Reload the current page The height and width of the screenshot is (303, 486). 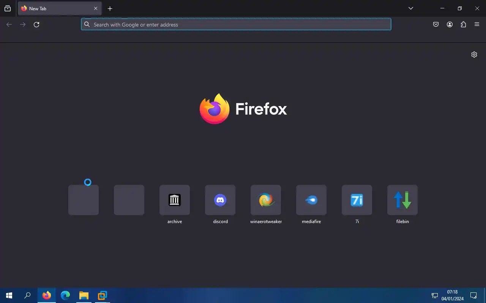point(36,25)
